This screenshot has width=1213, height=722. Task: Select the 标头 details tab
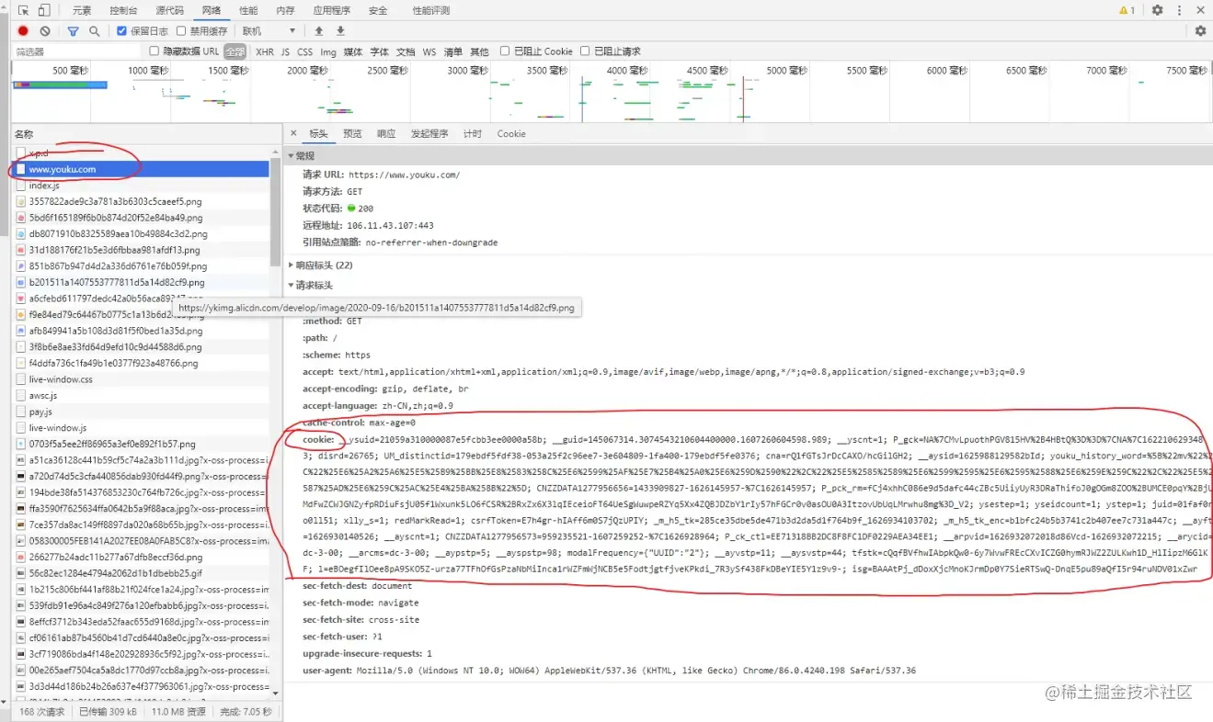(318, 134)
